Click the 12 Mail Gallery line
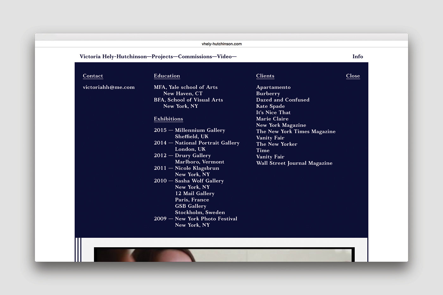 click(195, 194)
